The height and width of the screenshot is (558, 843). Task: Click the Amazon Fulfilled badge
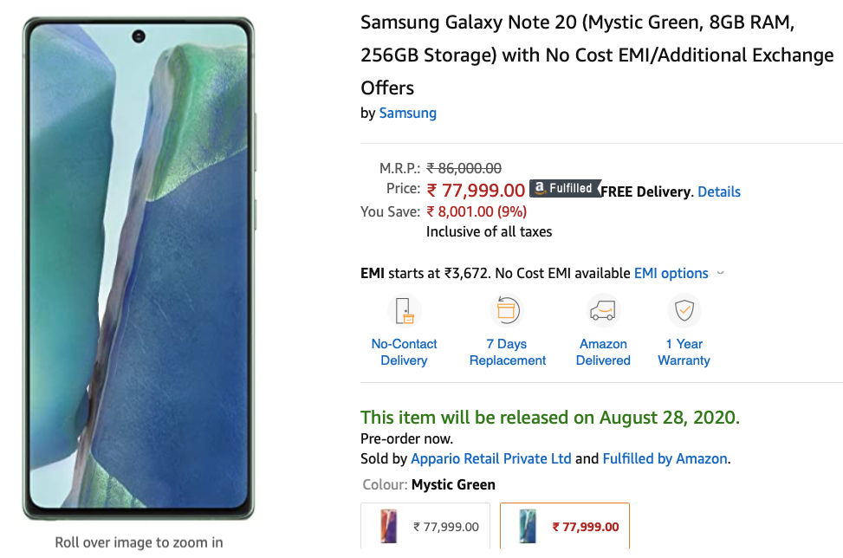(x=564, y=189)
